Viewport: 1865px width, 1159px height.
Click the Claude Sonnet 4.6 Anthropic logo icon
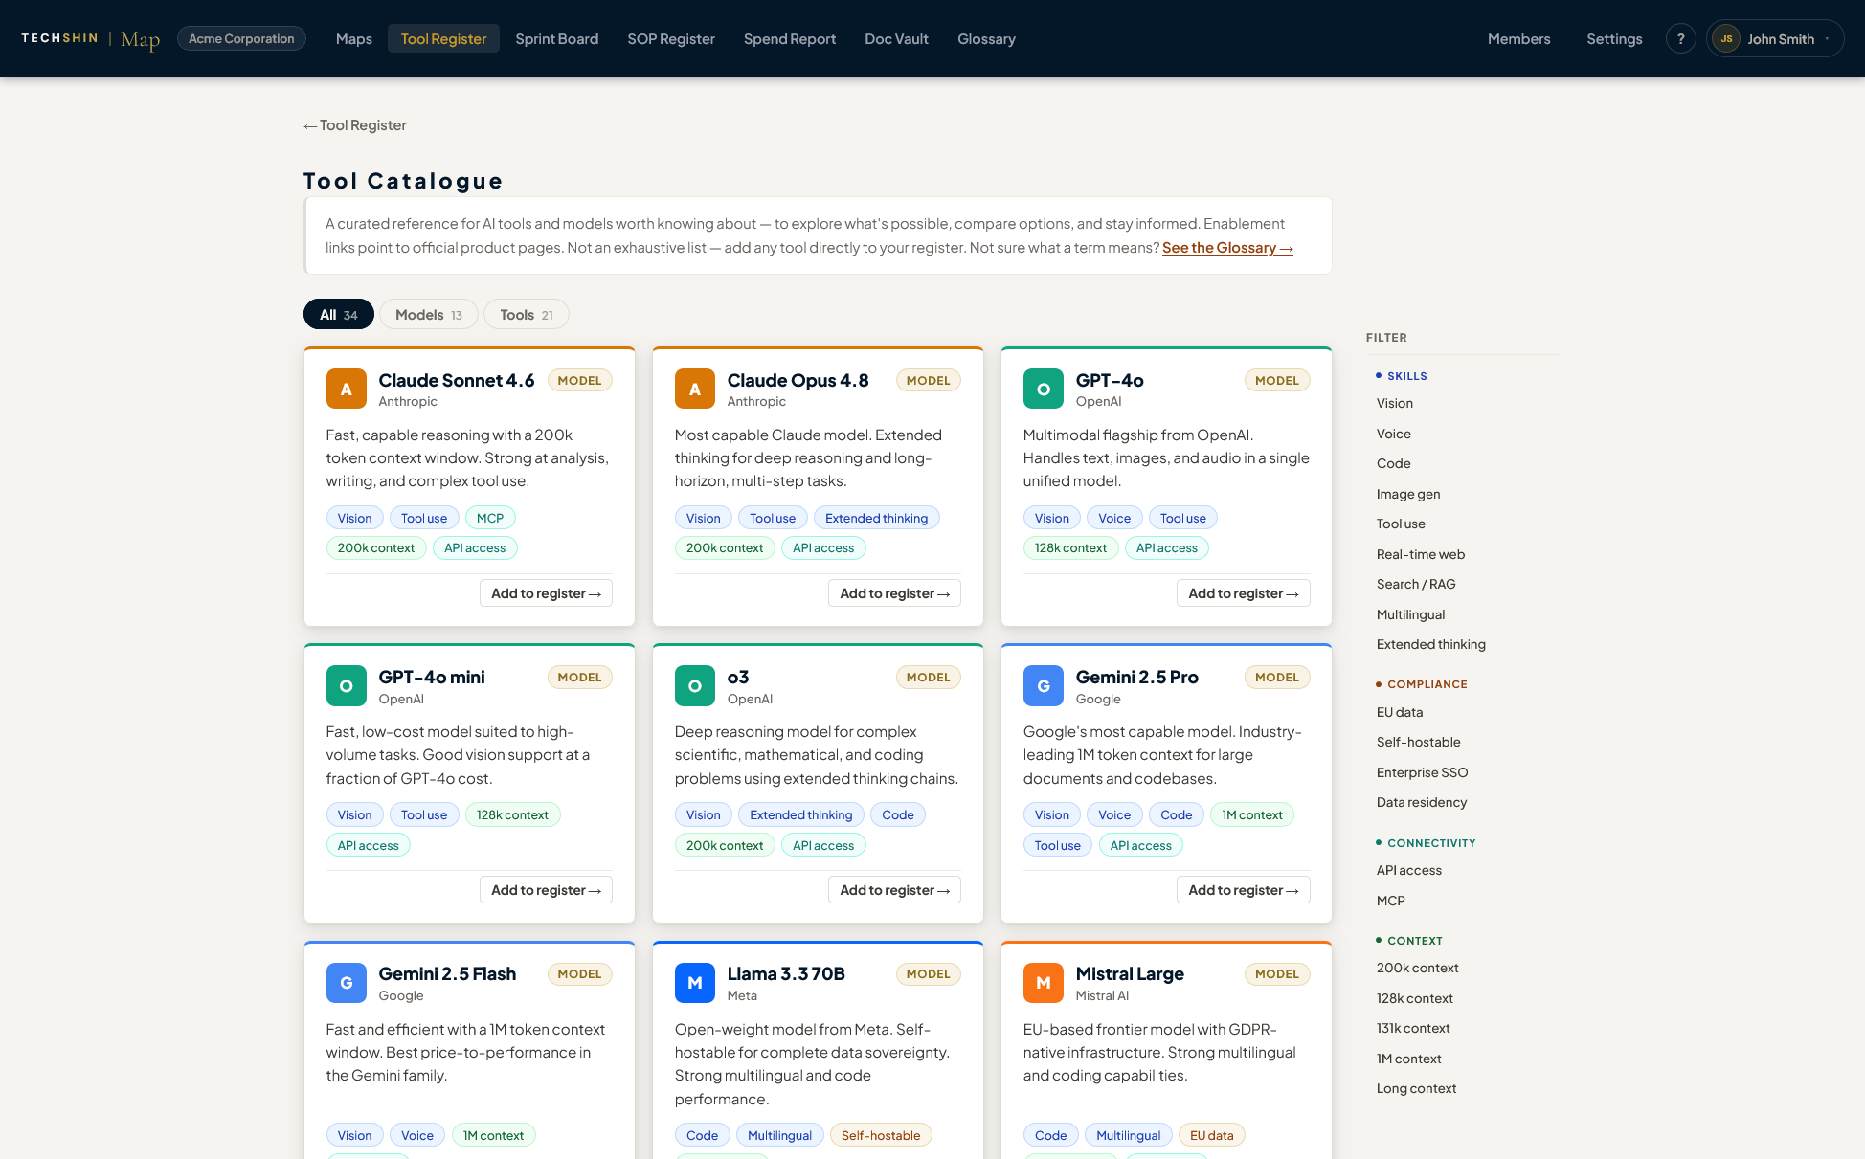pos(346,390)
